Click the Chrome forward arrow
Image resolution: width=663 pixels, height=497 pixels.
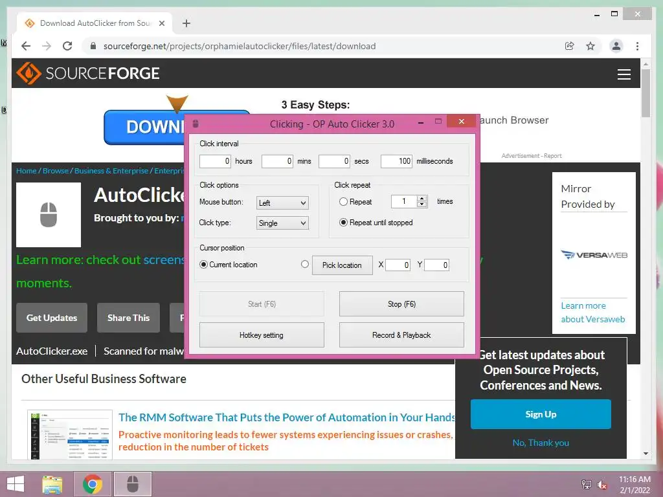tap(47, 46)
